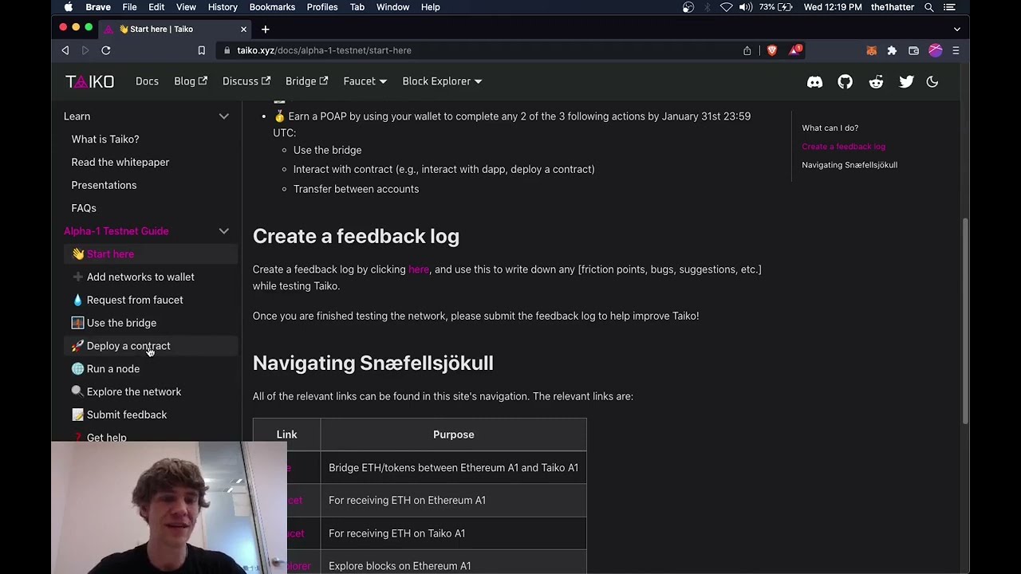Open the File menu
The height and width of the screenshot is (574, 1021).
pyautogui.click(x=129, y=7)
